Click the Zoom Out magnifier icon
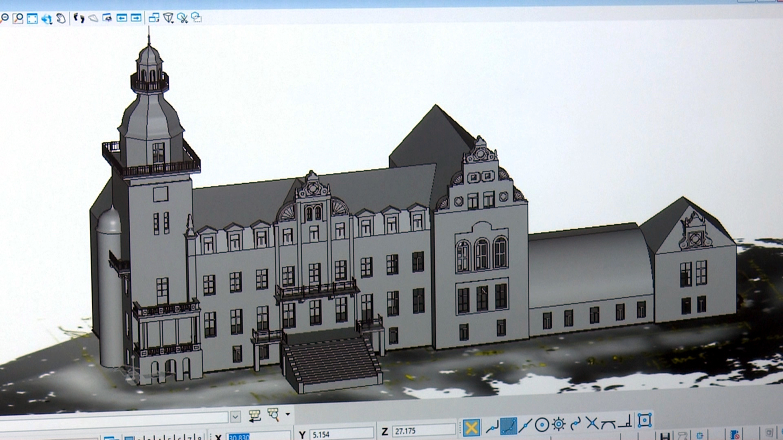This screenshot has height=440, width=783. click(4, 18)
